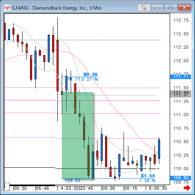Click the 5-00:30 time axis label
The height and width of the screenshot is (195, 195).
(158, 188)
